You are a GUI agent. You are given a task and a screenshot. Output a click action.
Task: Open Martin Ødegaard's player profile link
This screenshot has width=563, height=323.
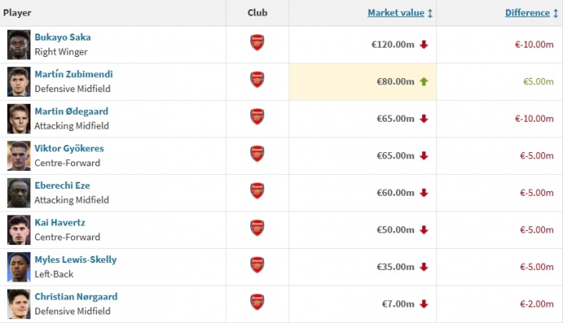71,112
